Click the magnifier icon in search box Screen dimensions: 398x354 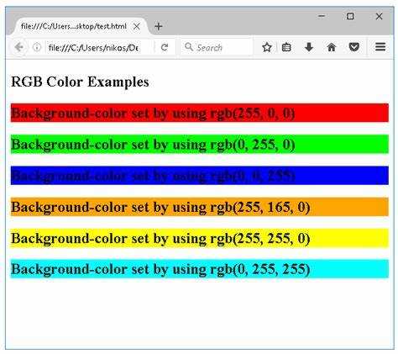point(189,46)
